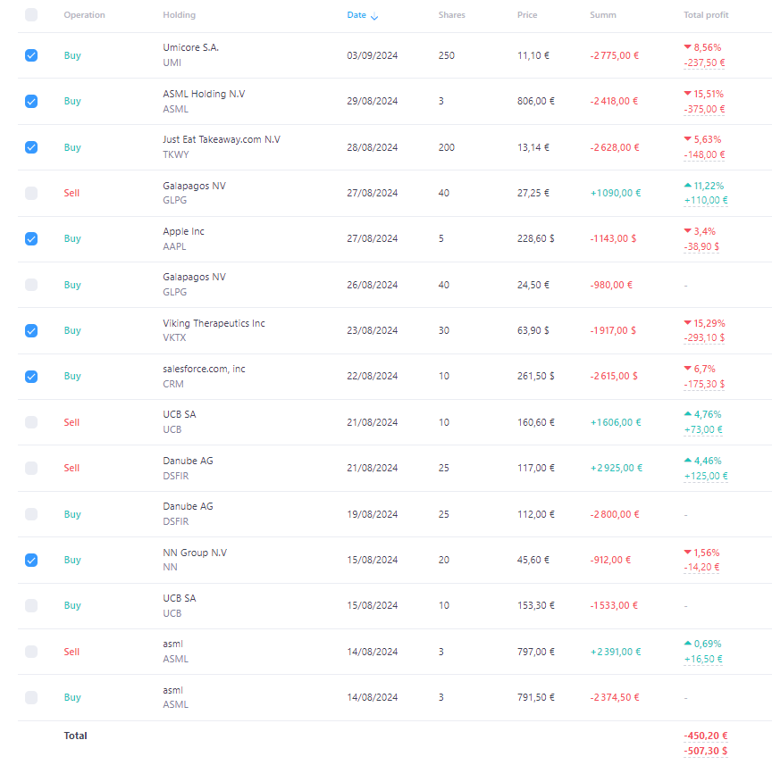Open the NN Group N.V holding
The image size is (772, 765).
(x=195, y=553)
